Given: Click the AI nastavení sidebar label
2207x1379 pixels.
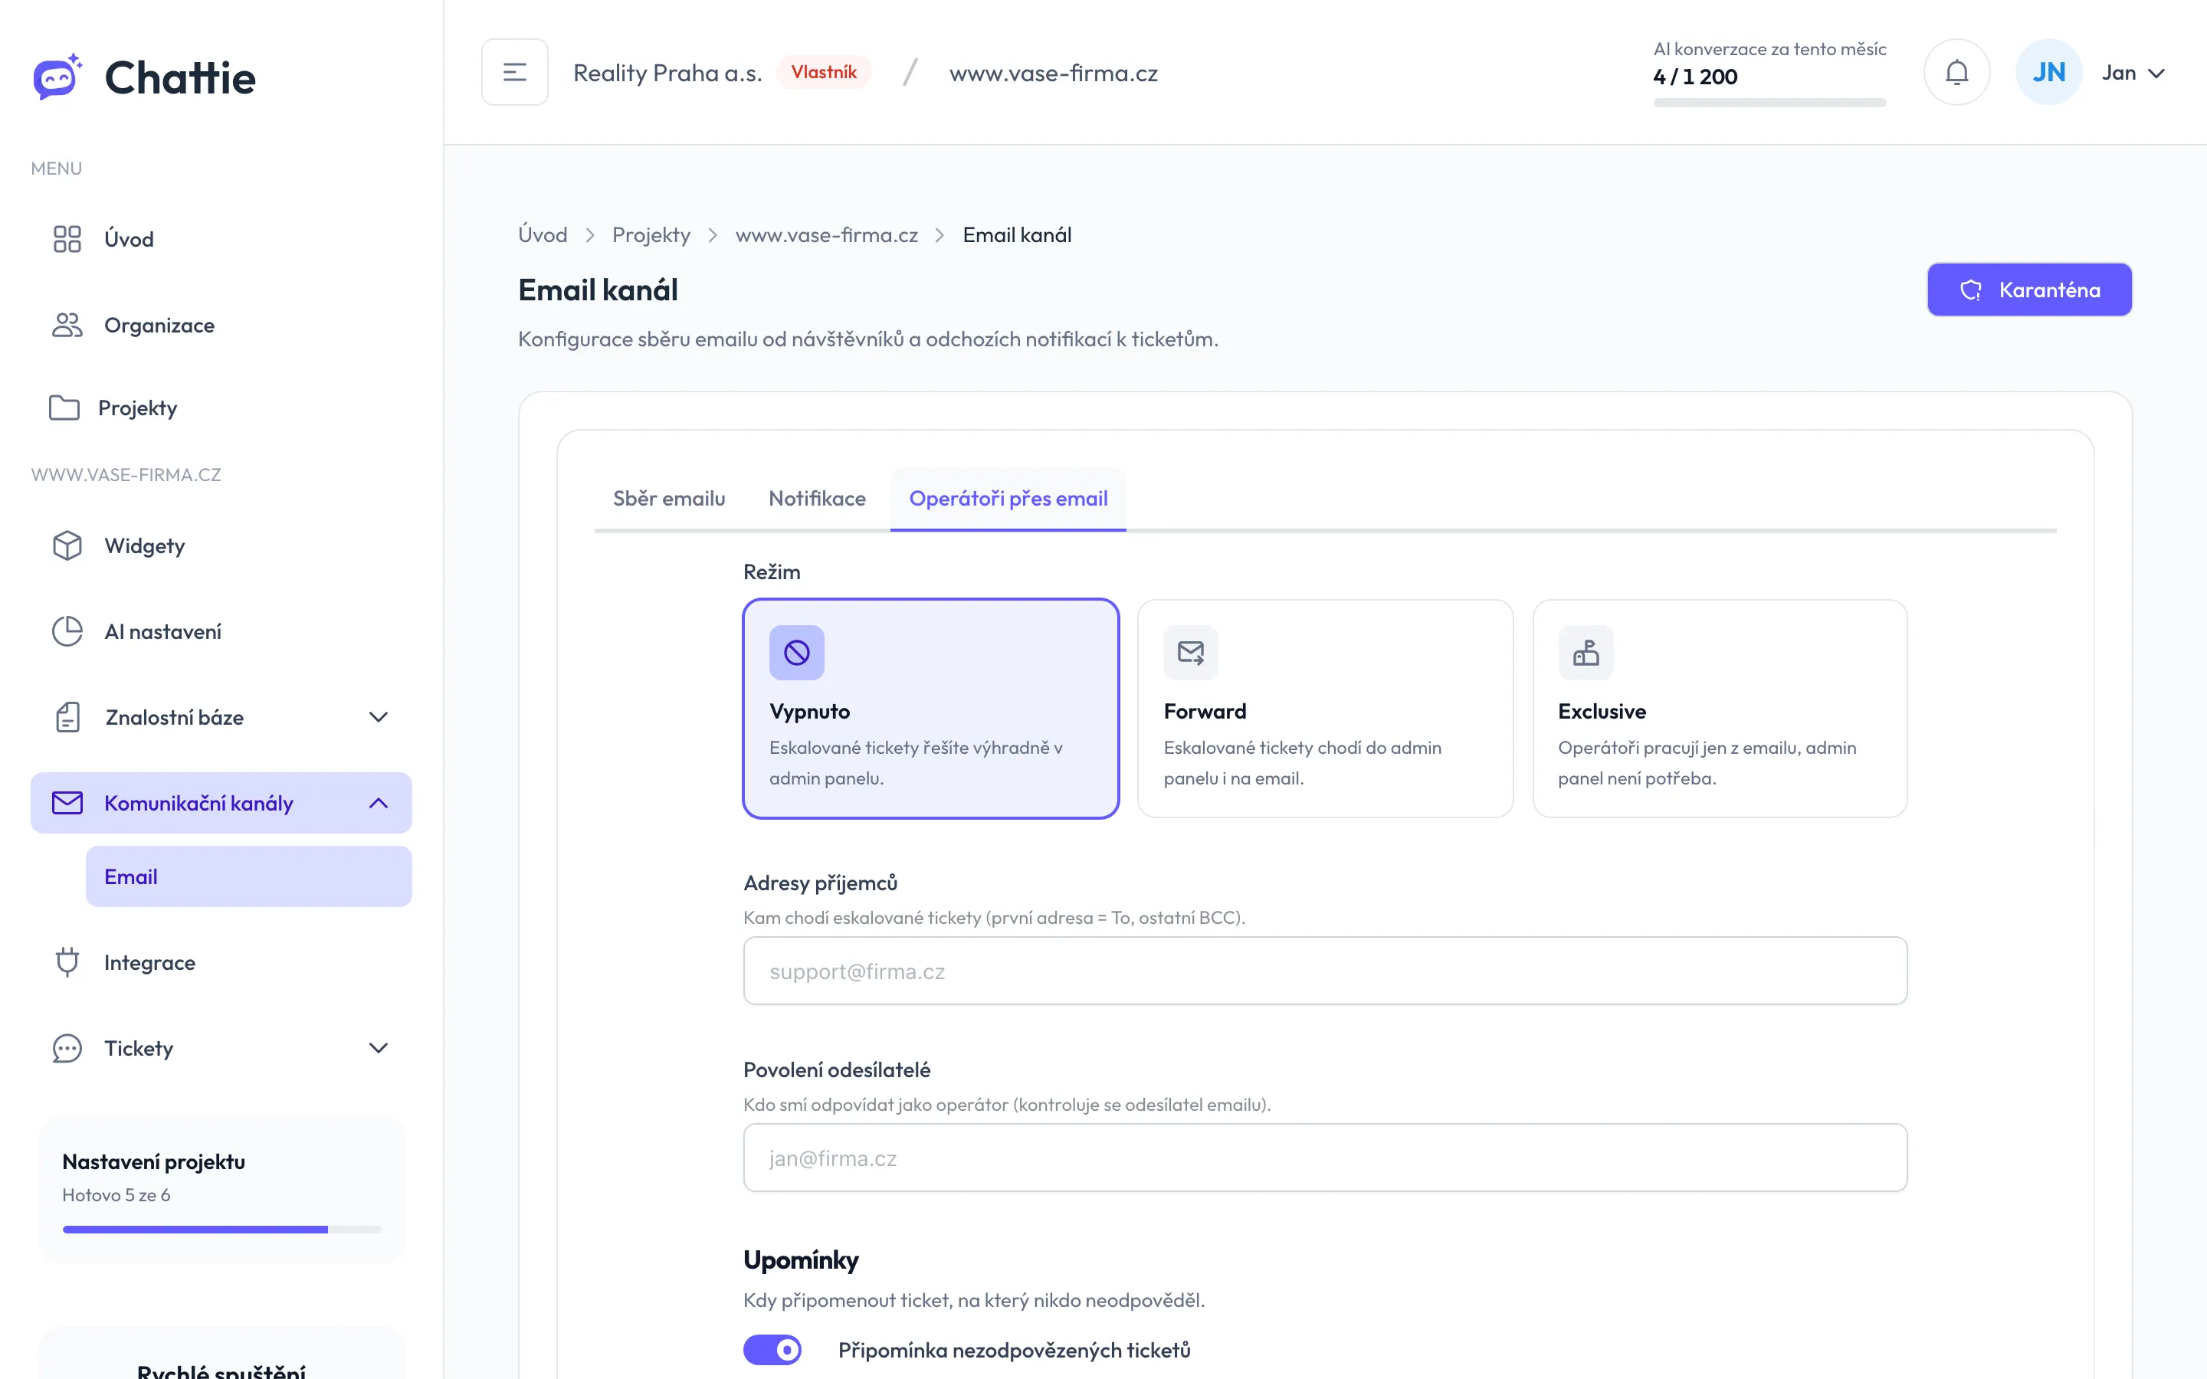Looking at the screenshot, I should click(162, 631).
